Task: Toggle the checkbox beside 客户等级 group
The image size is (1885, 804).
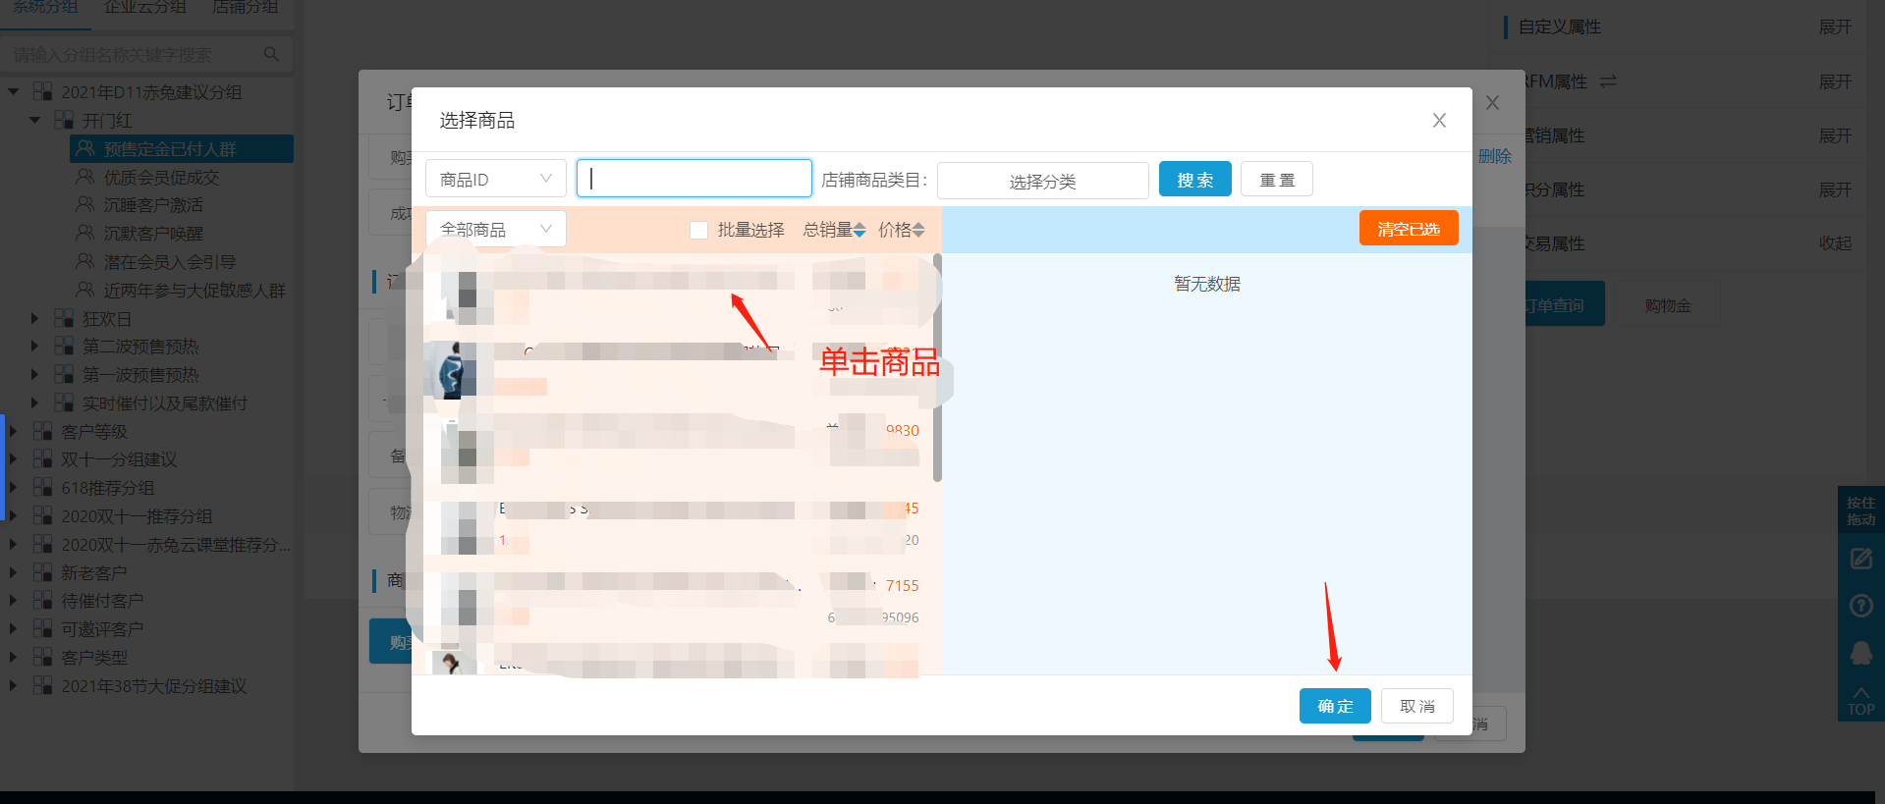Action: [x=42, y=431]
